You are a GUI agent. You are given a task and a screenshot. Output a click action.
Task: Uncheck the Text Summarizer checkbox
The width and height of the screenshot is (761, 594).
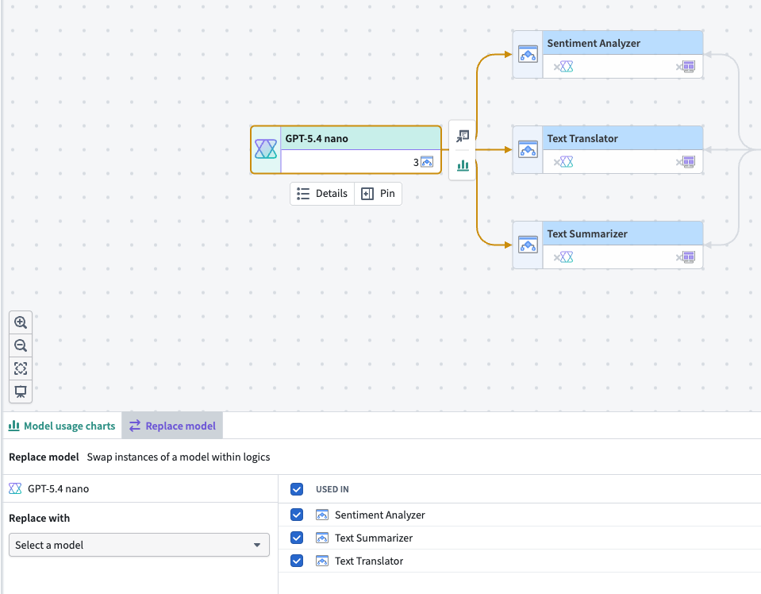click(297, 538)
